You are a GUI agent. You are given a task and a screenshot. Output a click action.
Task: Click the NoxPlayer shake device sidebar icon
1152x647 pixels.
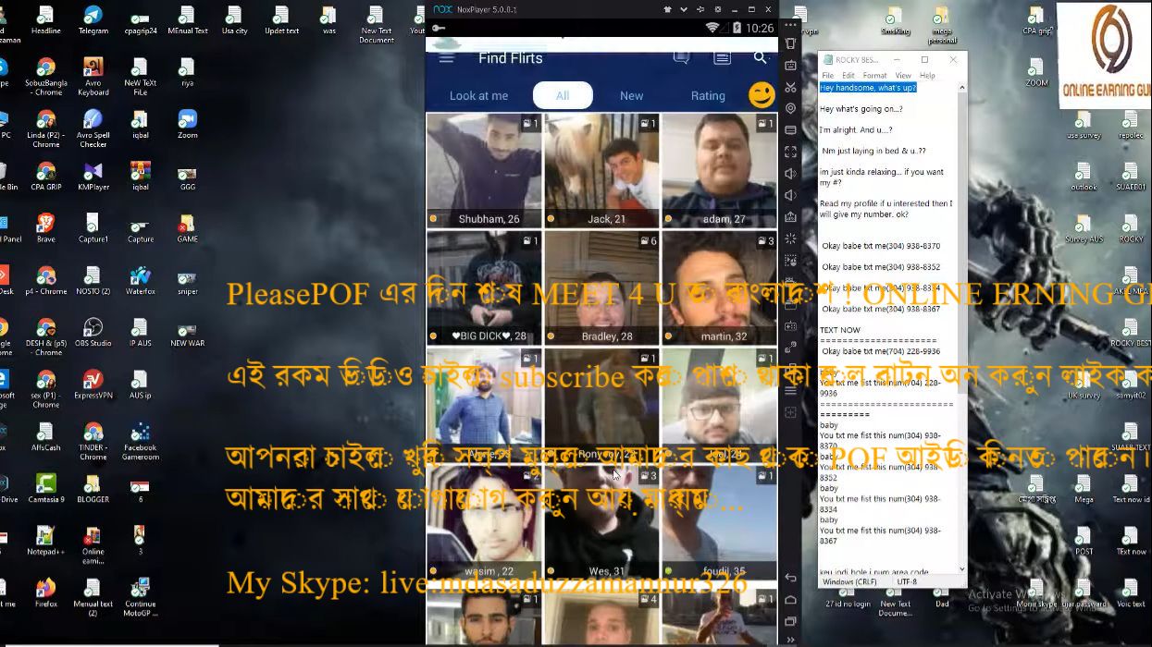[790, 43]
